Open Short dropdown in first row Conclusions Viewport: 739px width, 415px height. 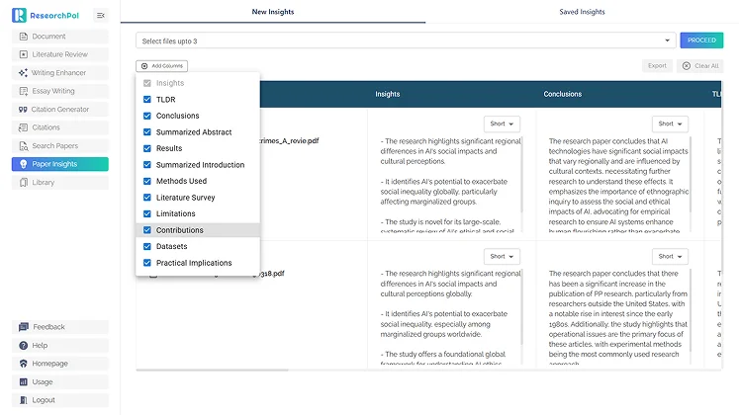tap(670, 124)
